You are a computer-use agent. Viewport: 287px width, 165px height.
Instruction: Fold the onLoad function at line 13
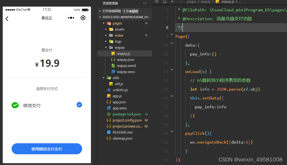pyautogui.click(x=172, y=69)
